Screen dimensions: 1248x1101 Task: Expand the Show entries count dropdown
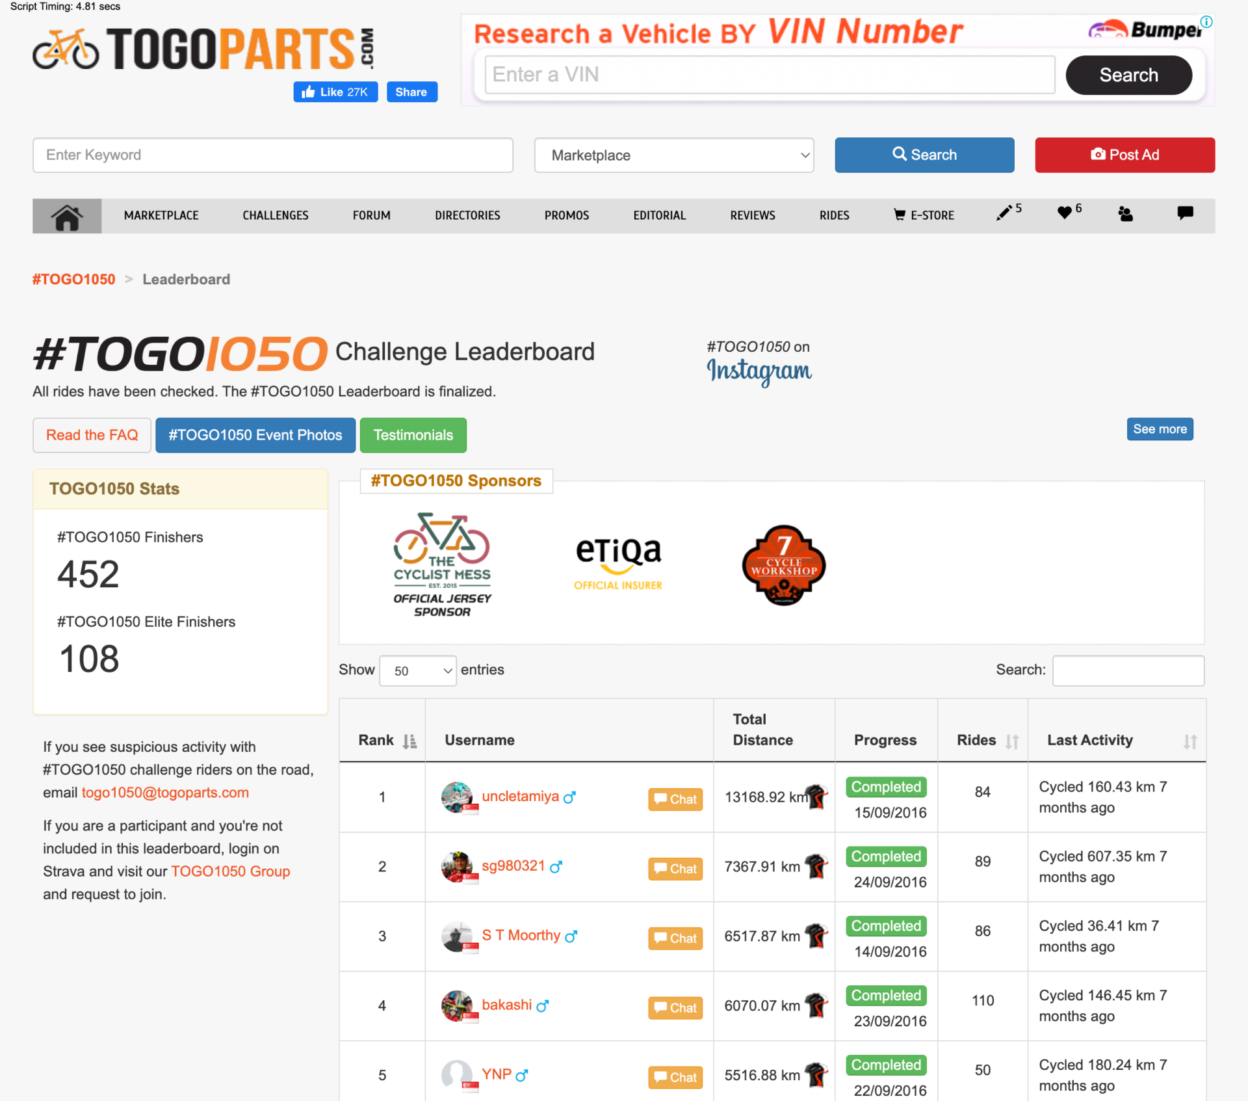pyautogui.click(x=417, y=669)
